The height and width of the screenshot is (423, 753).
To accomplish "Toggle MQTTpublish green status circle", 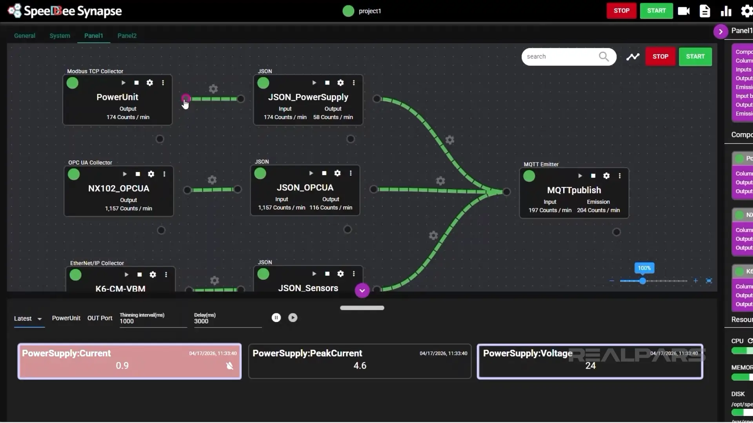I will tap(529, 176).
